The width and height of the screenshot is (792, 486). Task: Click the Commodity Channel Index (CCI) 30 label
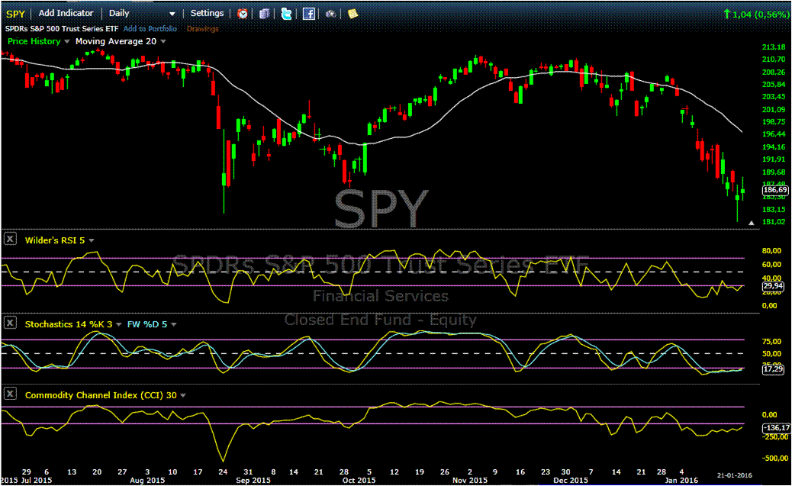tap(101, 395)
